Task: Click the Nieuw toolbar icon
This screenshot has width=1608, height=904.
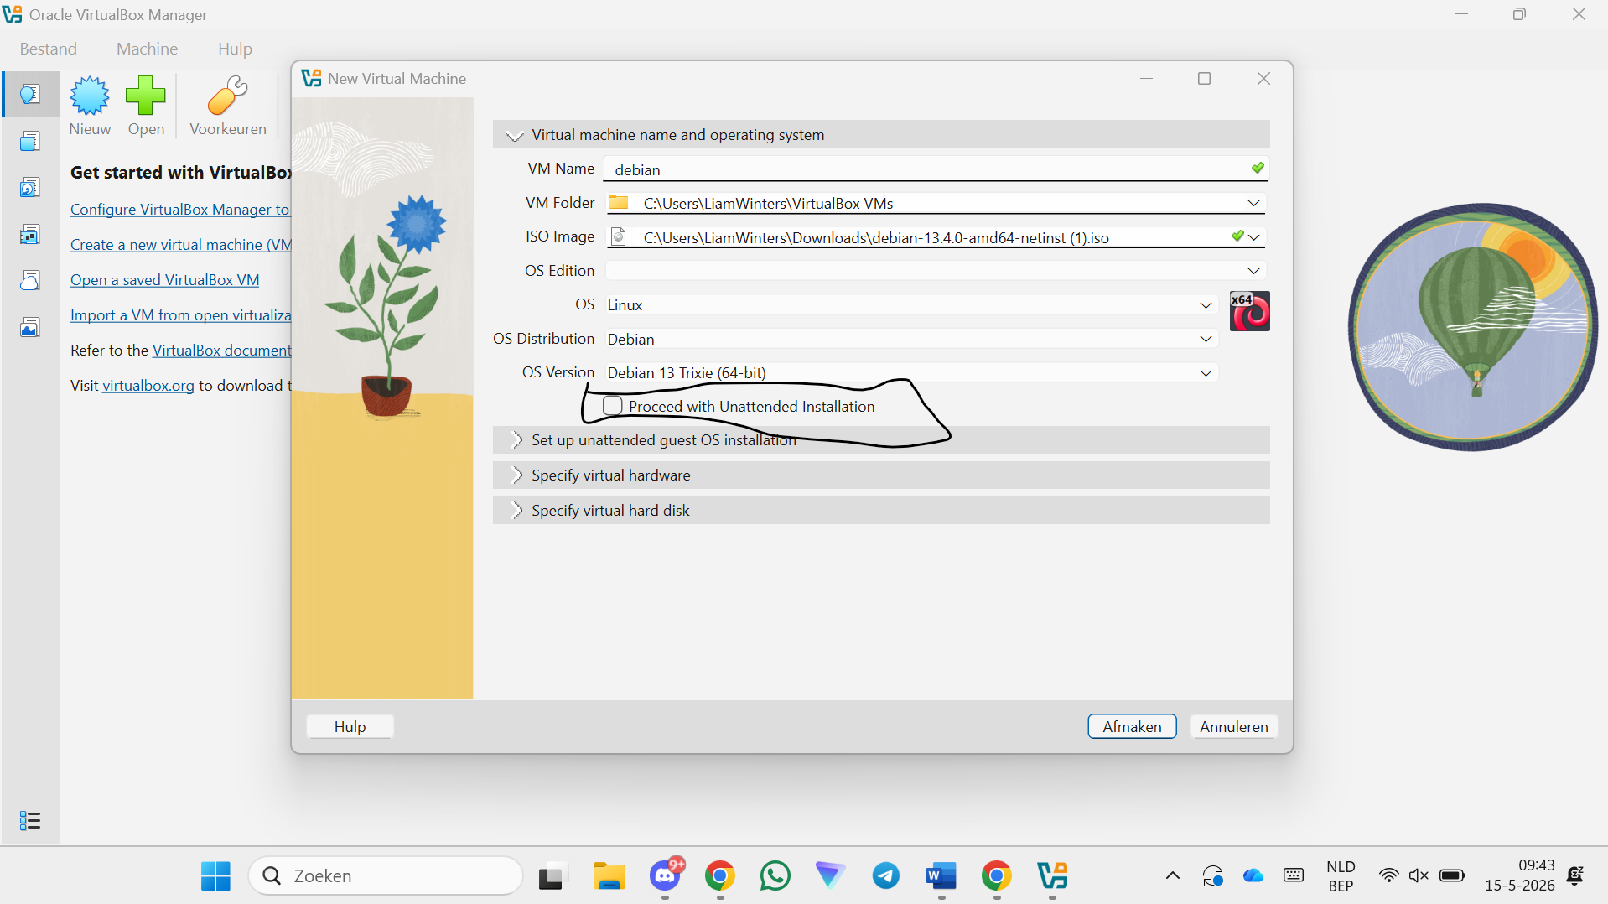Action: coord(90,96)
